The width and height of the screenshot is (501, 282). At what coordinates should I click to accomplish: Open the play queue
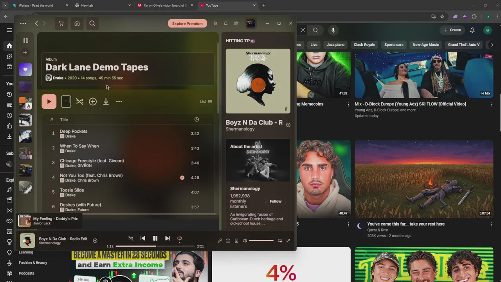click(228, 241)
